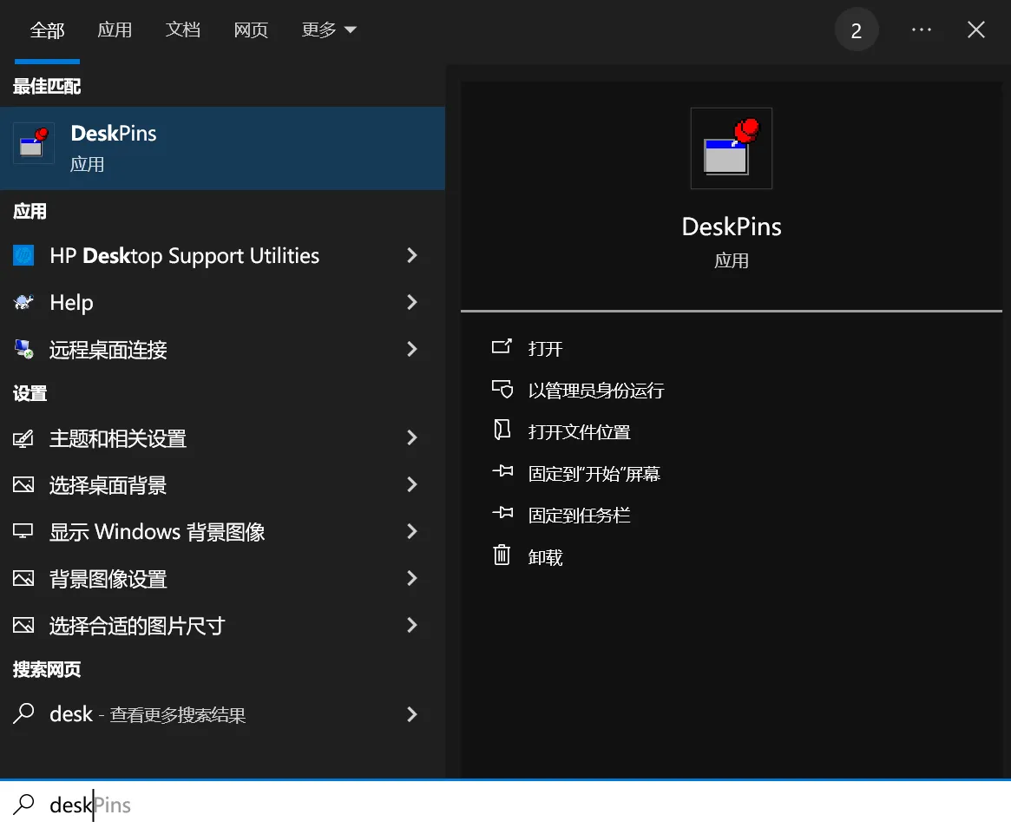Open the 更多 dropdown

pyautogui.click(x=329, y=30)
